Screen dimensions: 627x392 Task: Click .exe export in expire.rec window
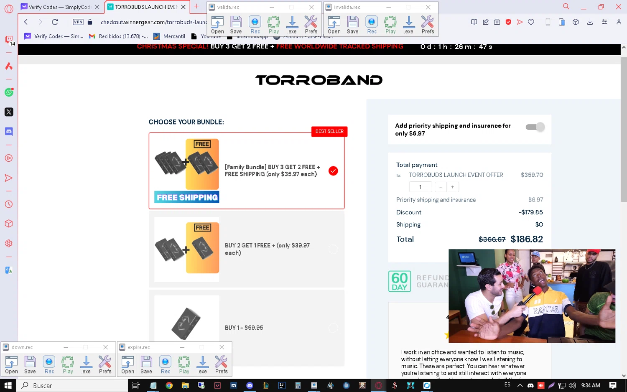pos(202,365)
